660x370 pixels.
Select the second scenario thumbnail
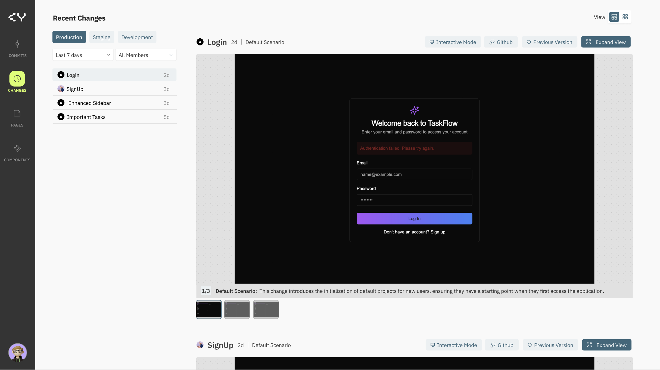[237, 309]
